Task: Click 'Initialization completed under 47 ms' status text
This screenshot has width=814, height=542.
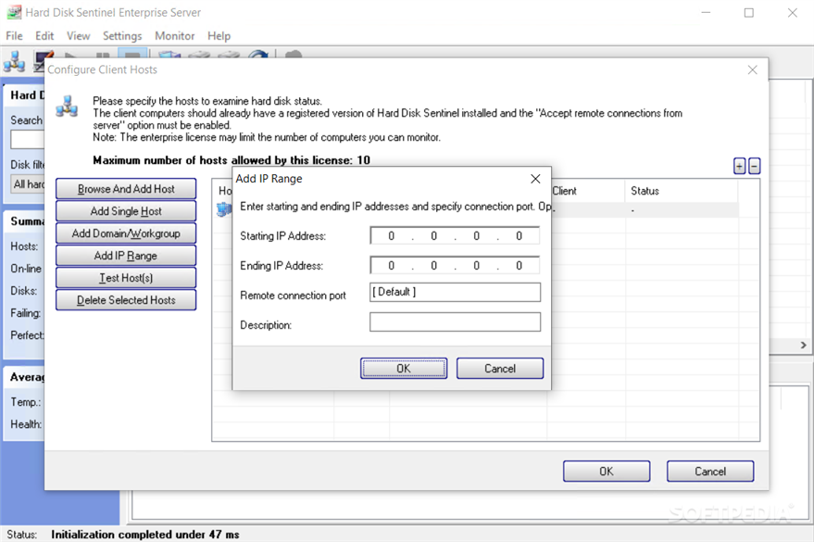Action: tap(144, 535)
